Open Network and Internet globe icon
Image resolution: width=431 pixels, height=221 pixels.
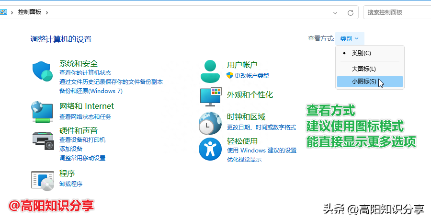(42, 112)
